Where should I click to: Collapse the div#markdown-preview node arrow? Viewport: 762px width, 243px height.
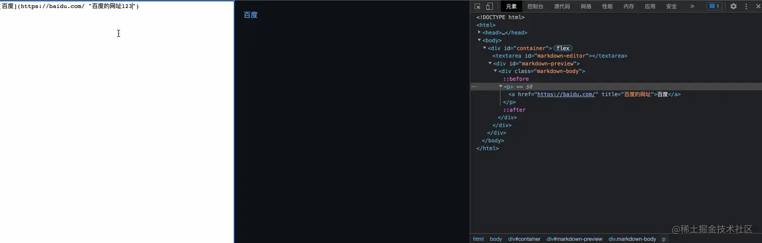tap(490, 63)
